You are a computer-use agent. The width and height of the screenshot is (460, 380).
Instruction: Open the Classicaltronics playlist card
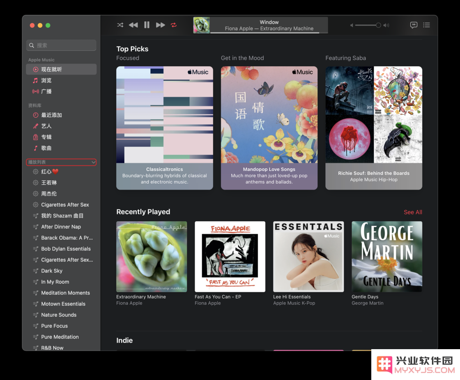[x=165, y=128]
